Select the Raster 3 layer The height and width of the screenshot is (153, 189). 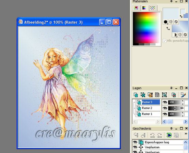148,102
